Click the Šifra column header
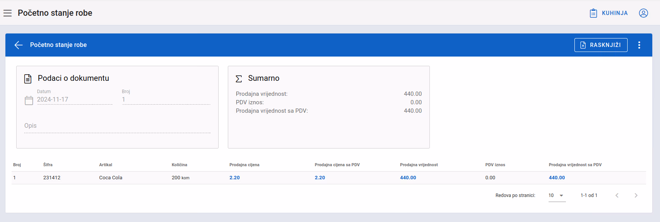660x222 pixels. pos(48,165)
